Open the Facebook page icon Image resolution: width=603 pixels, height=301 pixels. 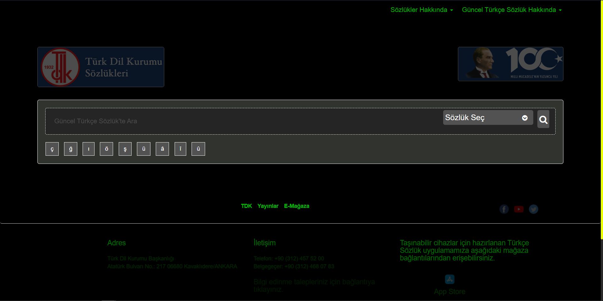(x=504, y=209)
